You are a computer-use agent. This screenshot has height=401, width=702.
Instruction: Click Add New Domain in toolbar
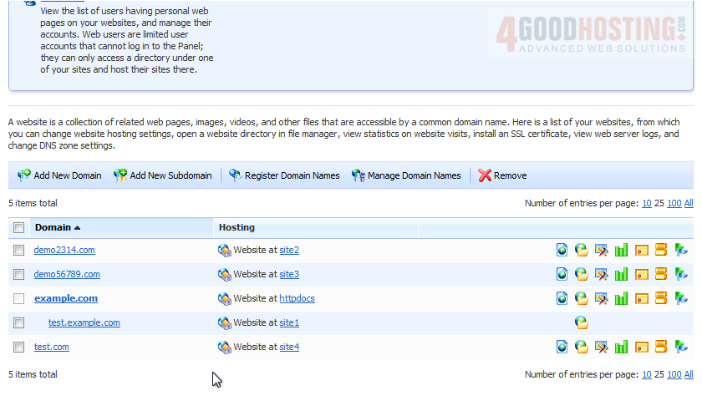[59, 175]
